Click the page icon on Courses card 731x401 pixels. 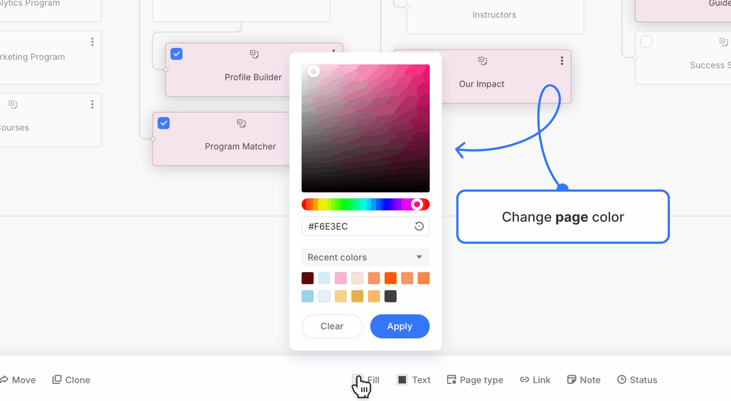pos(13,105)
